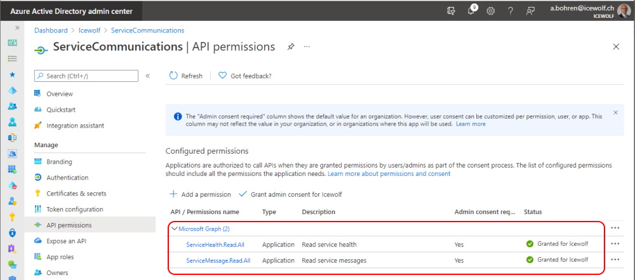Click the Type column header
Viewport: 635px width, 280px height.
(269, 212)
